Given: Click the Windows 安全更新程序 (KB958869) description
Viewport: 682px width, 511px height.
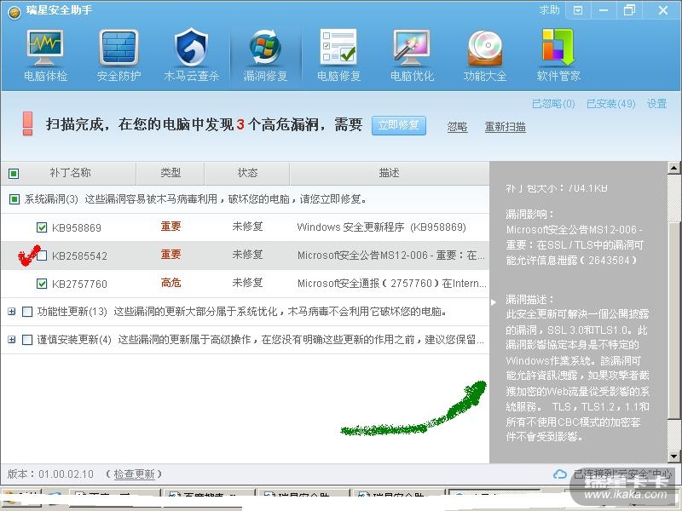Looking at the screenshot, I should pyautogui.click(x=381, y=227).
